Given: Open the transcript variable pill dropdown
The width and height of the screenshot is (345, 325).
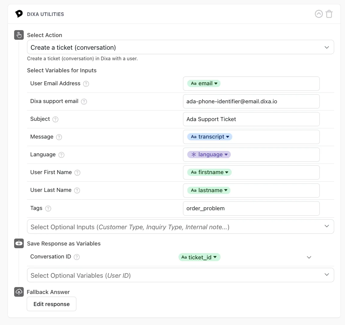Looking at the screenshot, I should tap(210, 137).
